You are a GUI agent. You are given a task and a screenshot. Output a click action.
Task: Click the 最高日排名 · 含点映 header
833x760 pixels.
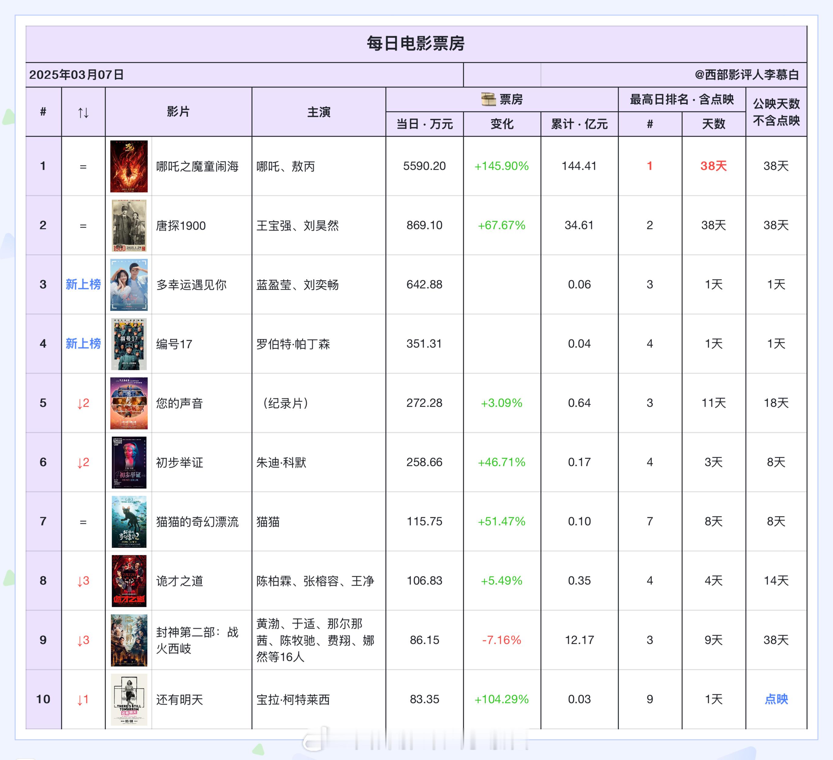tap(682, 99)
